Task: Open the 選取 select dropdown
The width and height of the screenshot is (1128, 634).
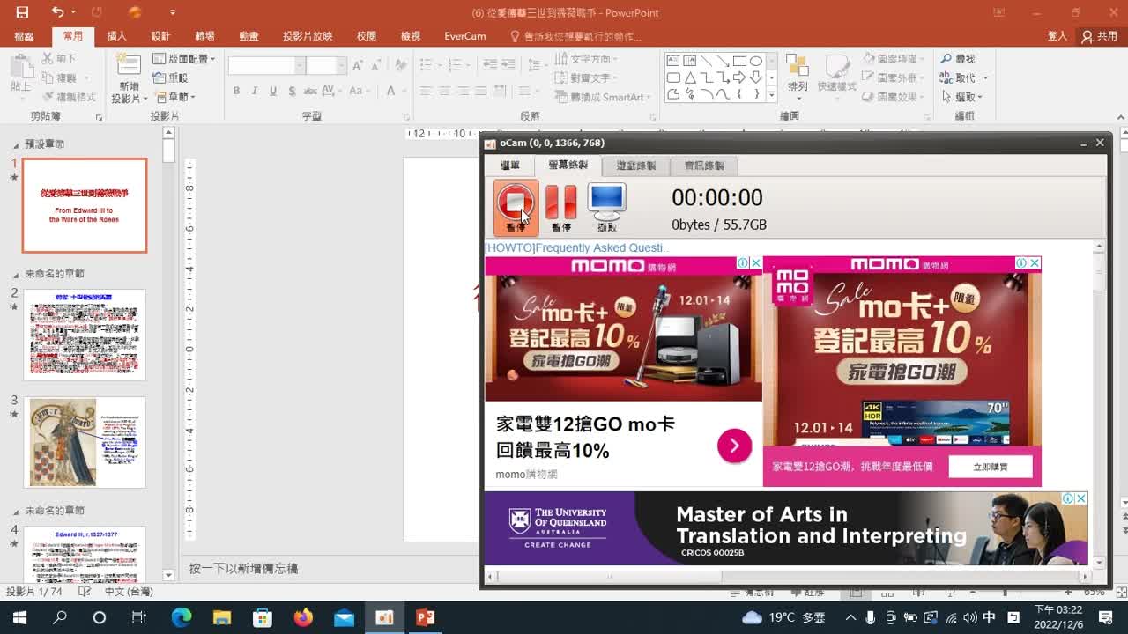Action: [962, 97]
